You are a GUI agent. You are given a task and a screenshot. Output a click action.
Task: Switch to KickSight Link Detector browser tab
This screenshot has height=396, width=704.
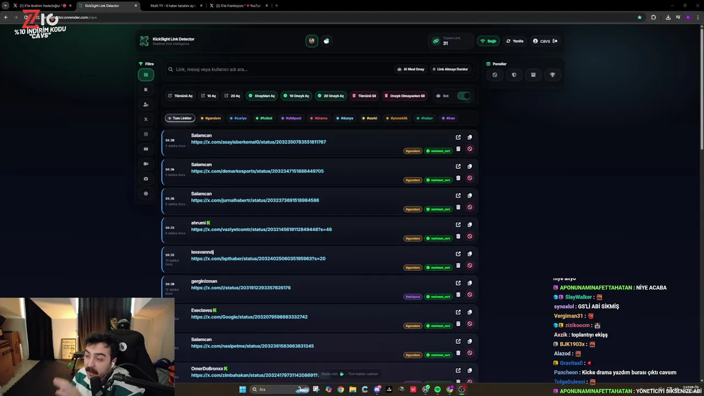point(107,5)
